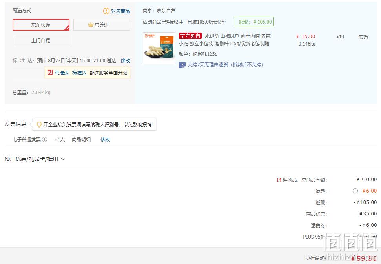Viewport: 381px width, 264px height.
Task: Click 配送服务全面升级 notice text
Action: pyautogui.click(x=108, y=73)
